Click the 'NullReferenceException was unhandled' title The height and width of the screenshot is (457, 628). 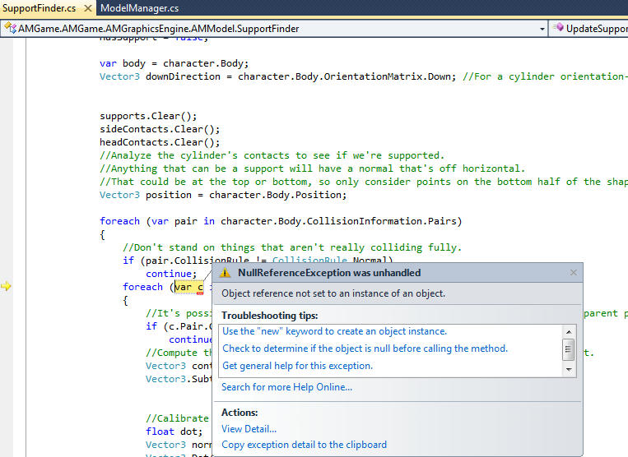pos(329,273)
